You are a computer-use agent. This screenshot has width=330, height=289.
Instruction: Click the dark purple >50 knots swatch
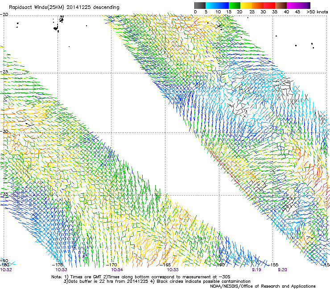308,5
